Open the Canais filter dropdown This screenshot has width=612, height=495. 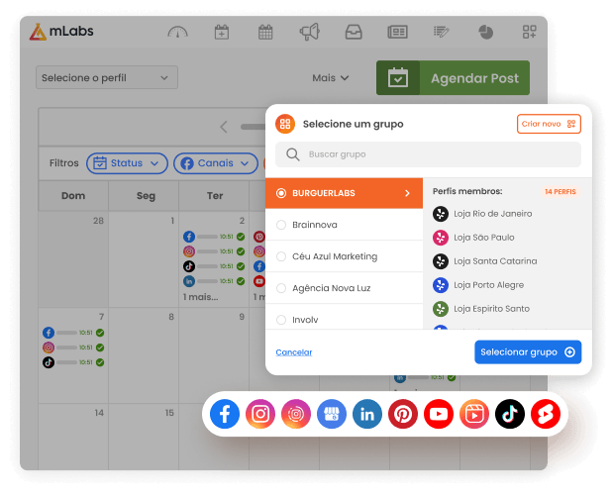tap(216, 163)
